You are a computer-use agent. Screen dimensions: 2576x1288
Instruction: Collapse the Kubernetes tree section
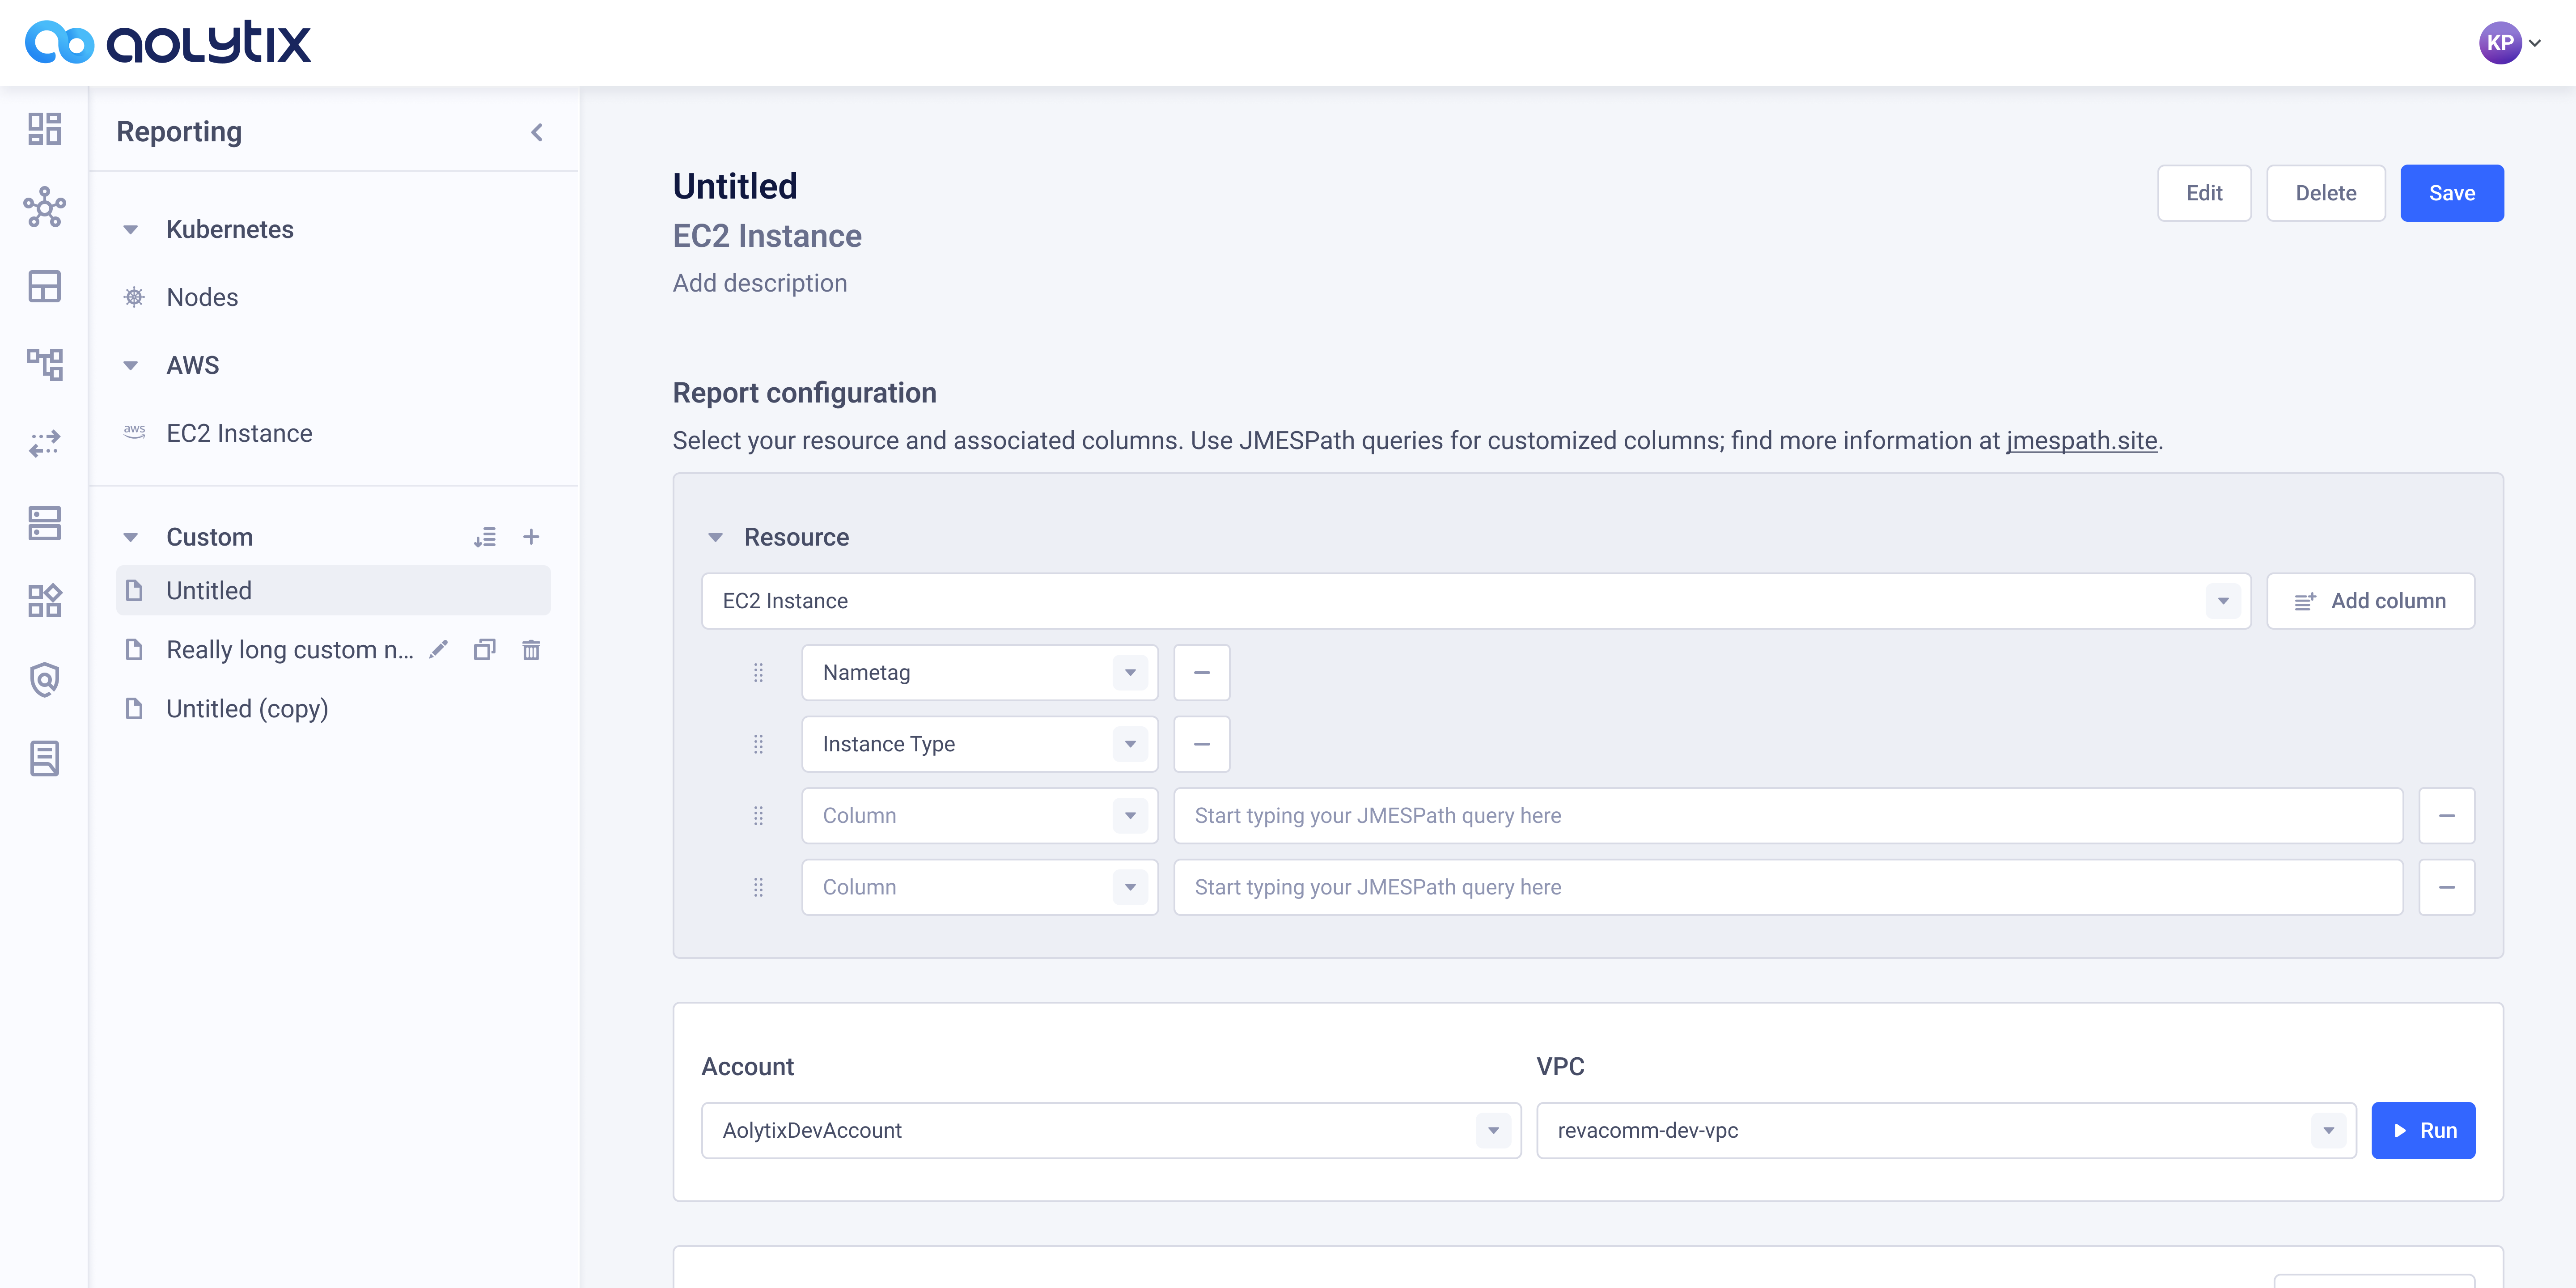point(131,230)
